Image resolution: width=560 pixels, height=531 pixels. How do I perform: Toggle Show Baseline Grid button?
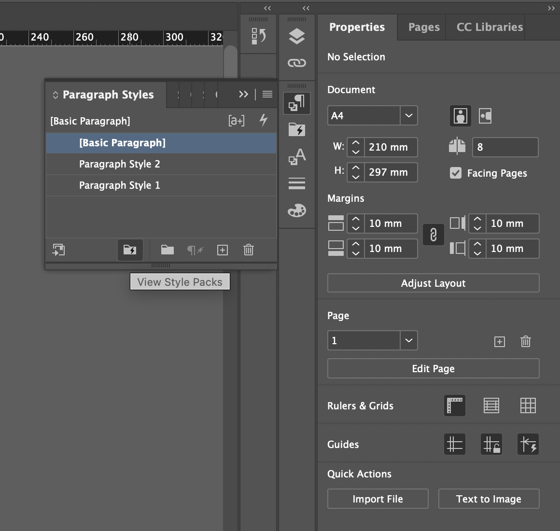pos(491,405)
